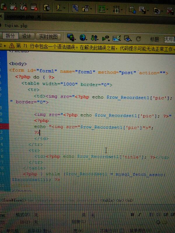Click the tupian.php related file label
175x233 pixels.
click(16, 26)
